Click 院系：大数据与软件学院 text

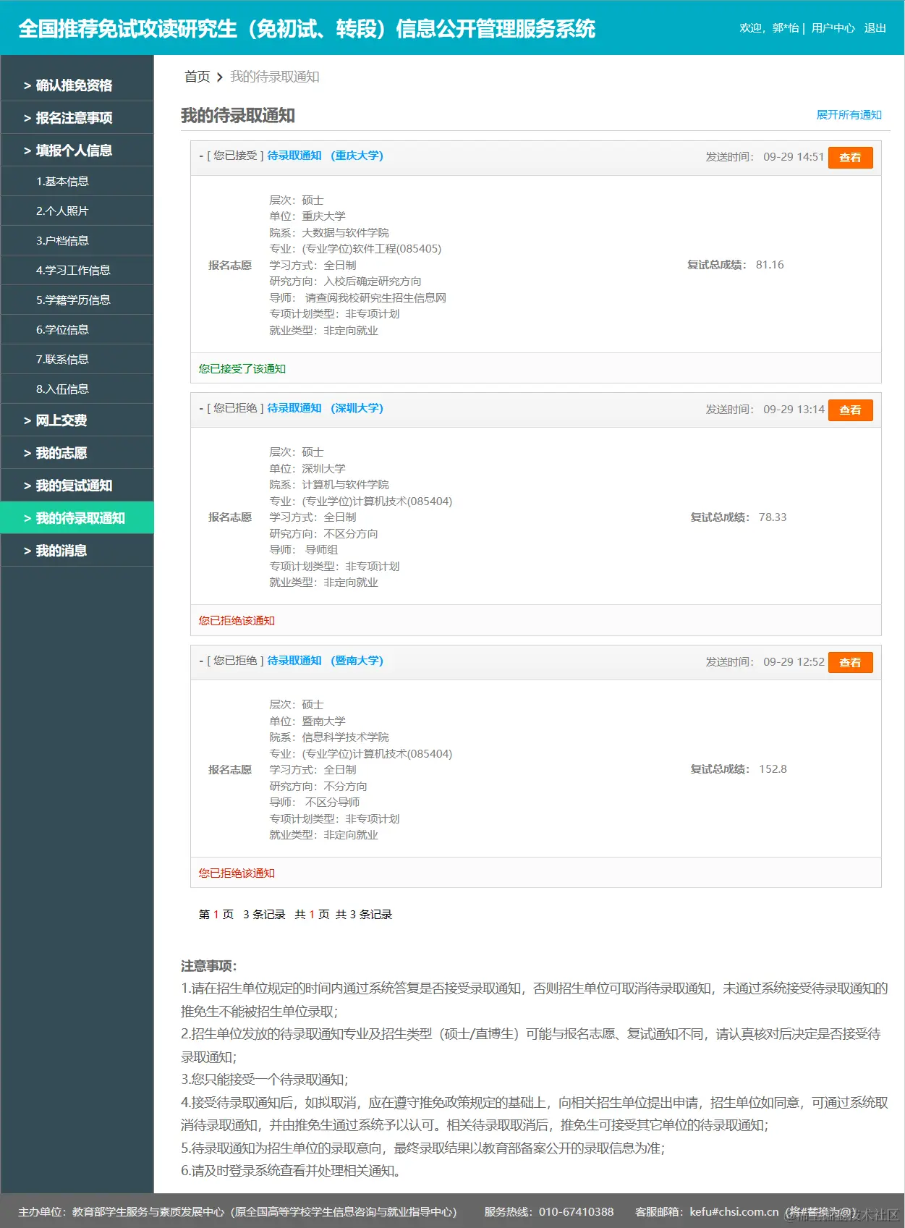329,233
